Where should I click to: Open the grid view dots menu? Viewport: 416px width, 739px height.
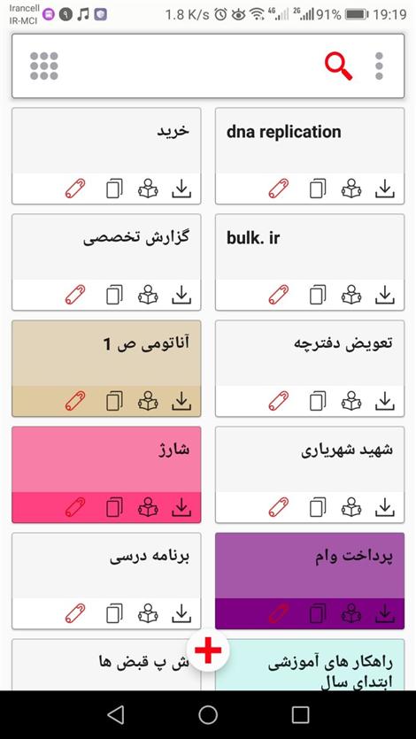click(x=44, y=66)
